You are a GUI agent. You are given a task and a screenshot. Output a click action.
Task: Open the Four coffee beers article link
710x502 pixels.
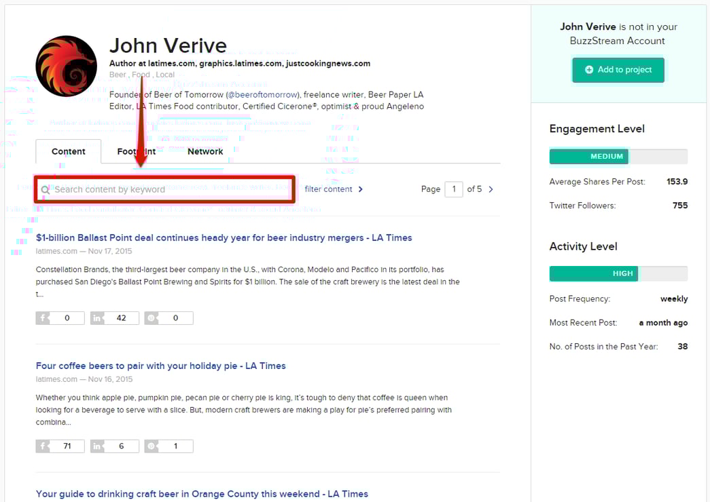(160, 366)
